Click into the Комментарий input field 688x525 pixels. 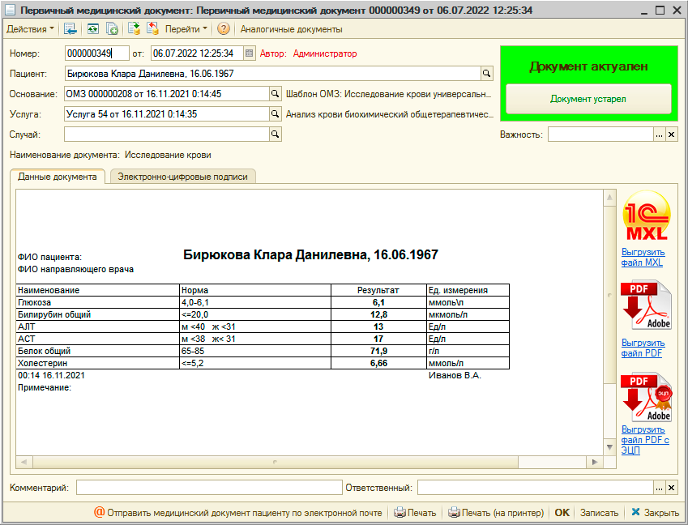[x=209, y=488]
